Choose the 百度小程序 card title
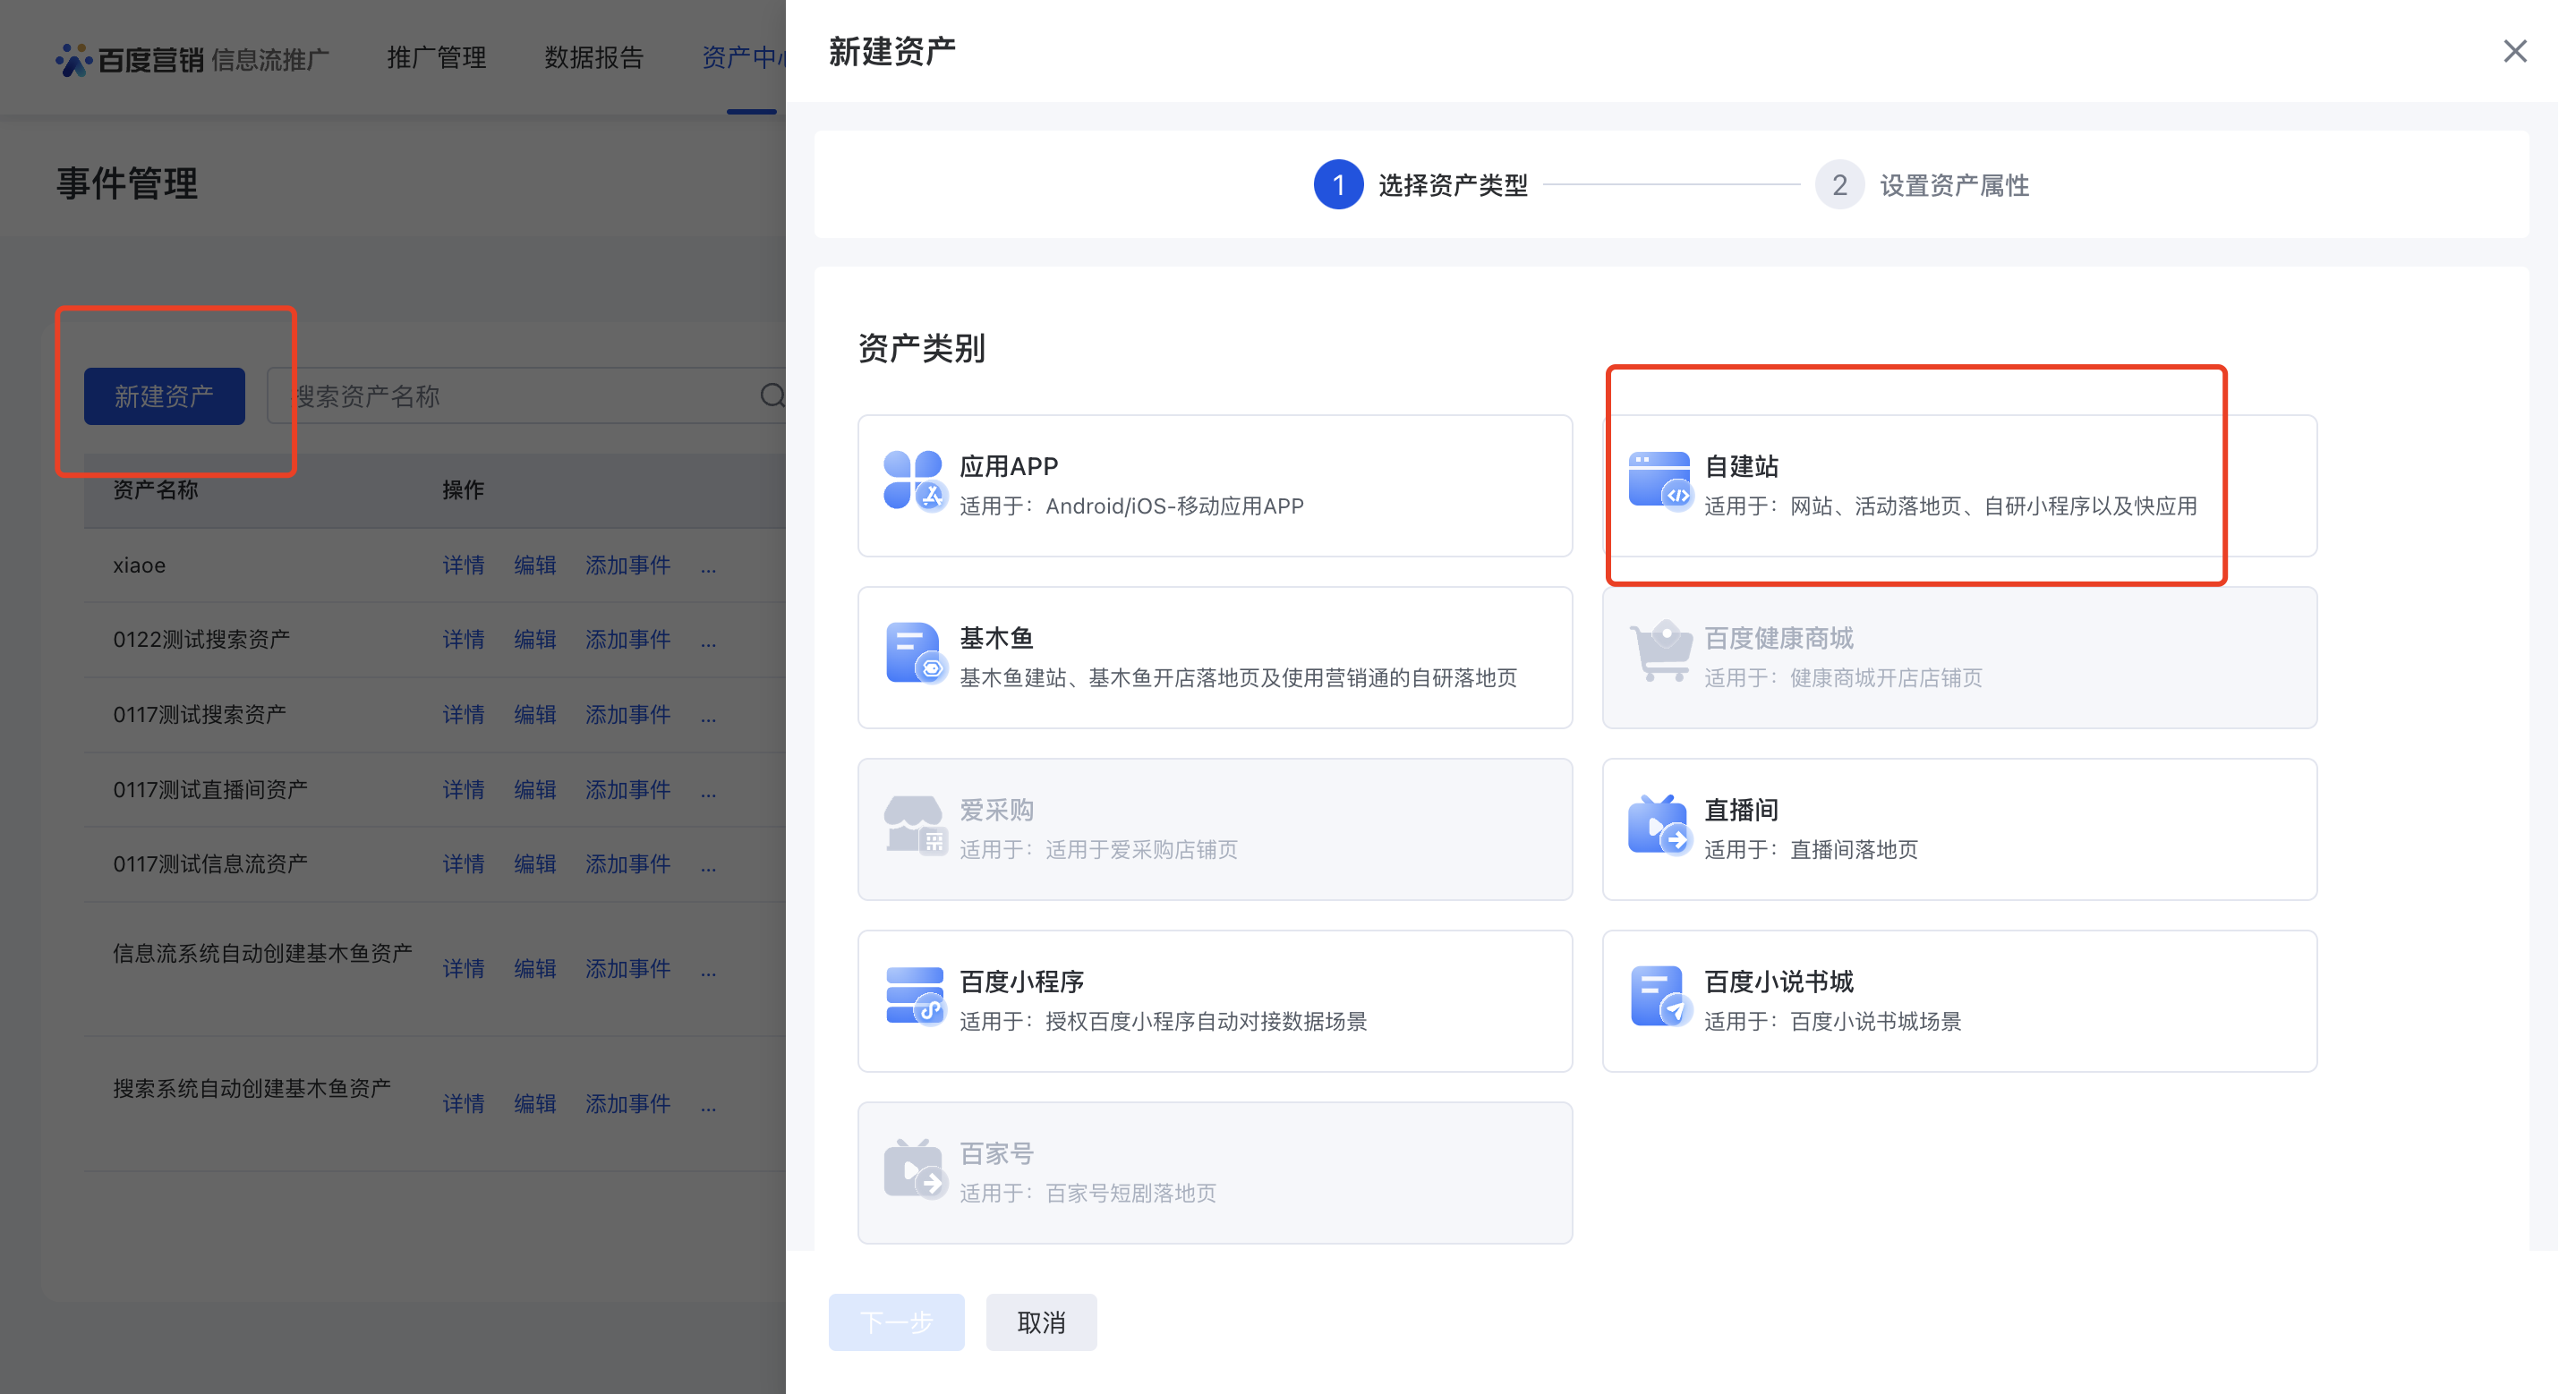 pyautogui.click(x=1021, y=982)
